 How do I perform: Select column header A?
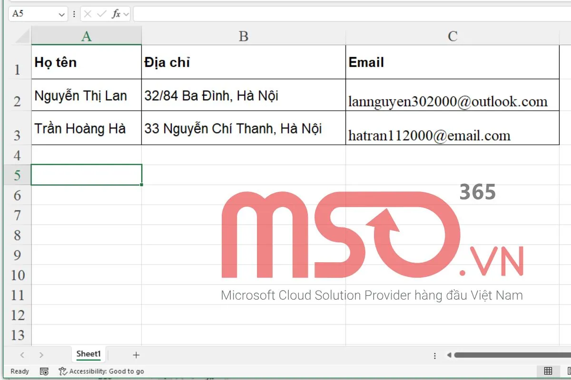pyautogui.click(x=86, y=36)
